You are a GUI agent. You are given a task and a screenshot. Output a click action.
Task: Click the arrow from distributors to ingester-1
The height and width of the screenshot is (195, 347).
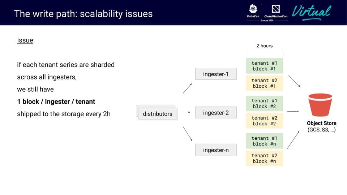point(187,88)
